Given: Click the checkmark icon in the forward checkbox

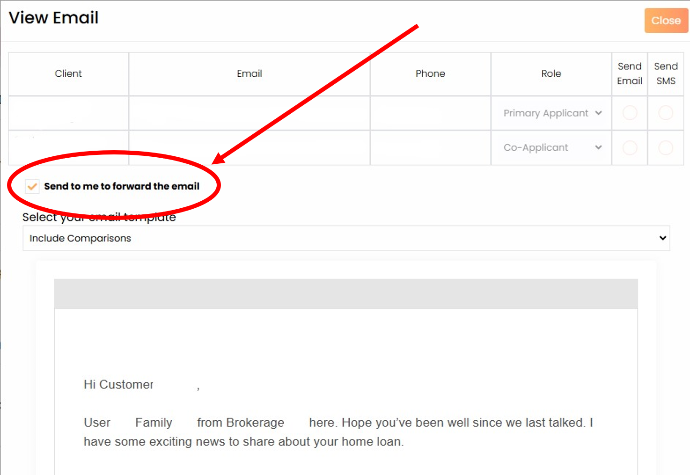Looking at the screenshot, I should click(x=31, y=186).
